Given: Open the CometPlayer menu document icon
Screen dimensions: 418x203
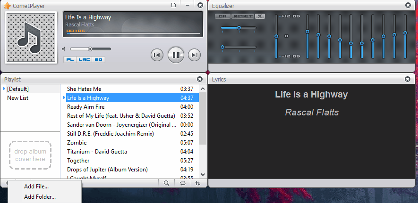Looking at the screenshot, I should click(173, 5).
